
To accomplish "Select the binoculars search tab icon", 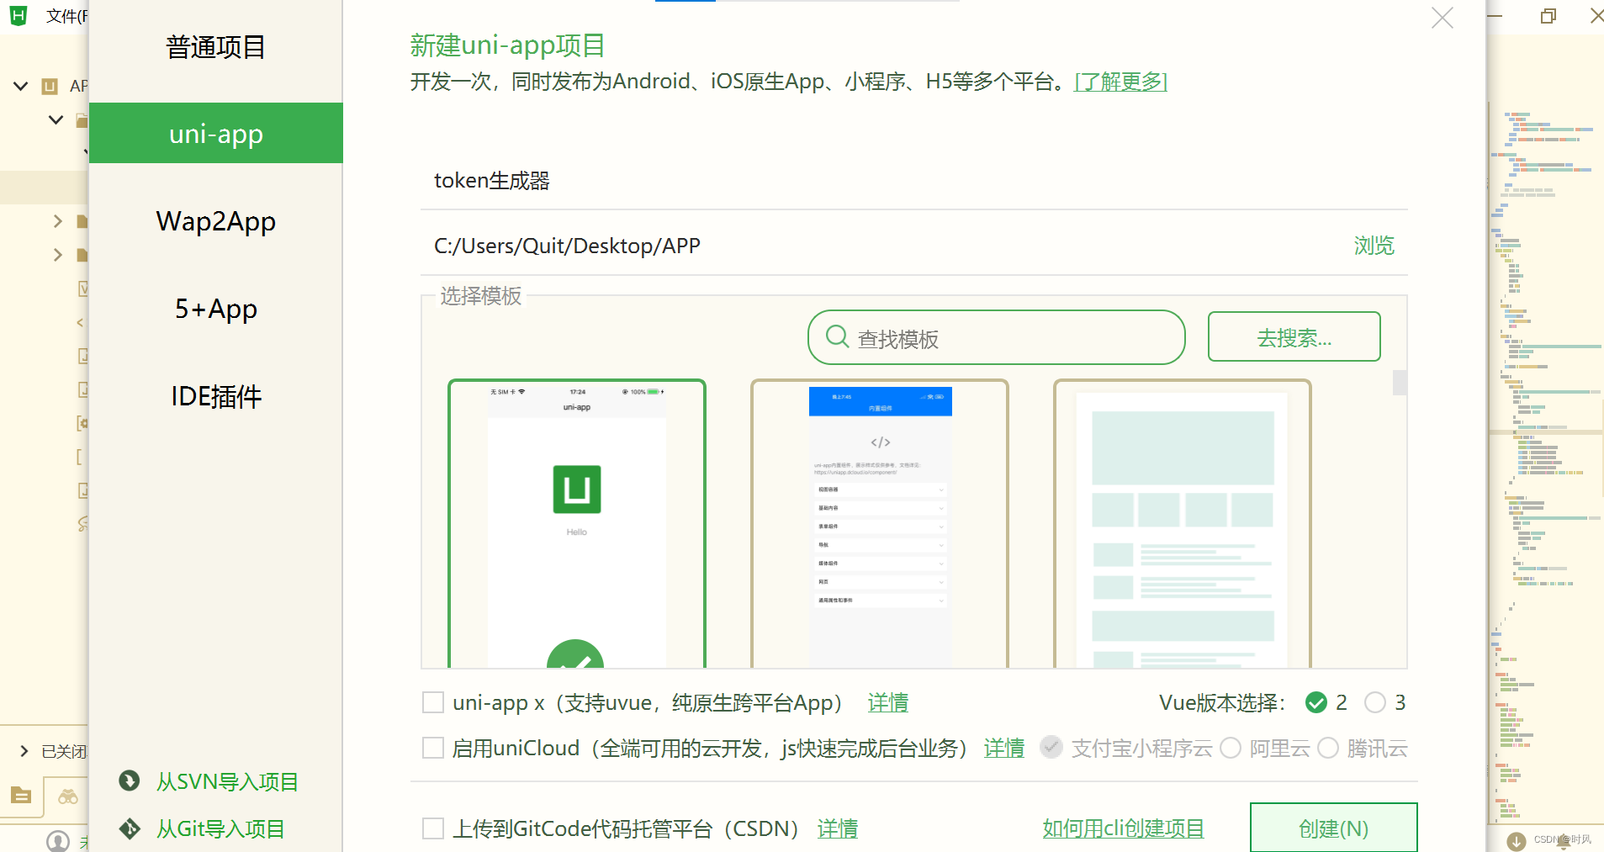I will click(x=67, y=796).
